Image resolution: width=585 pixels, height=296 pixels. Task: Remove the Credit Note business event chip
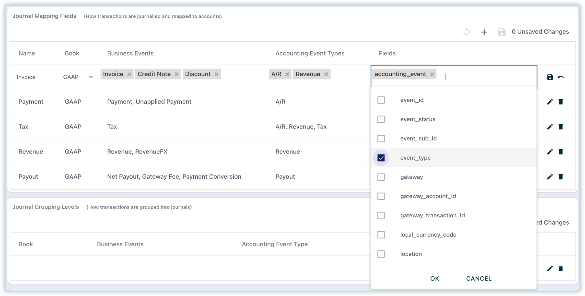click(177, 74)
